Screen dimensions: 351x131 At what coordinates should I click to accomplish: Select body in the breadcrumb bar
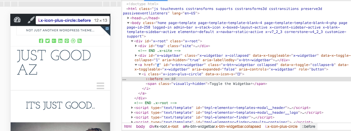click(141, 127)
